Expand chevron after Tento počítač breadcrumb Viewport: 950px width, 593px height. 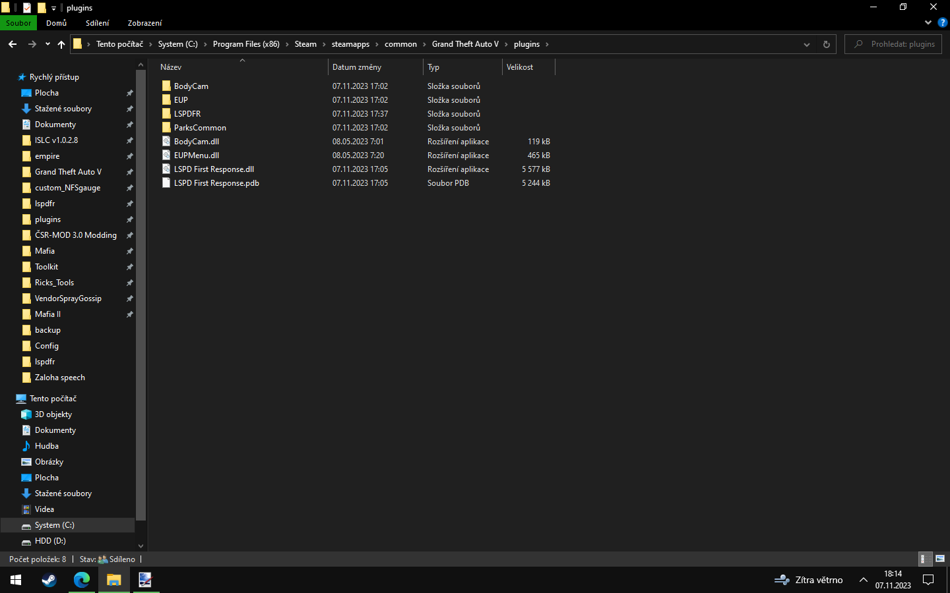click(x=150, y=44)
